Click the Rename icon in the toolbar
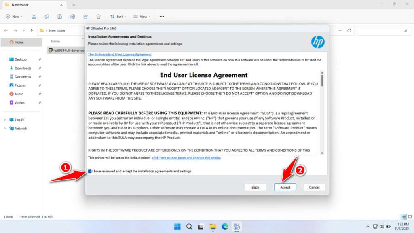The height and width of the screenshot is (233, 414). point(73,16)
